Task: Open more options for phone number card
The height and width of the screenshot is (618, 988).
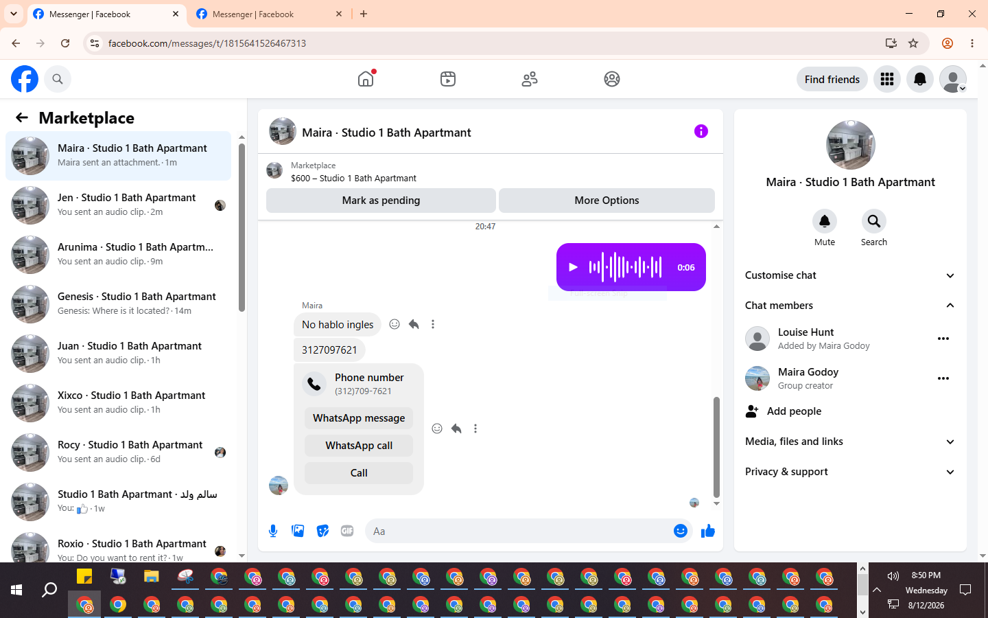Action: pos(475,428)
